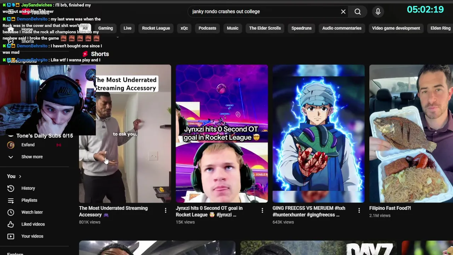This screenshot has height=255, width=453.
Task: Click the 05:02:19 stream timer
Action: (x=425, y=10)
